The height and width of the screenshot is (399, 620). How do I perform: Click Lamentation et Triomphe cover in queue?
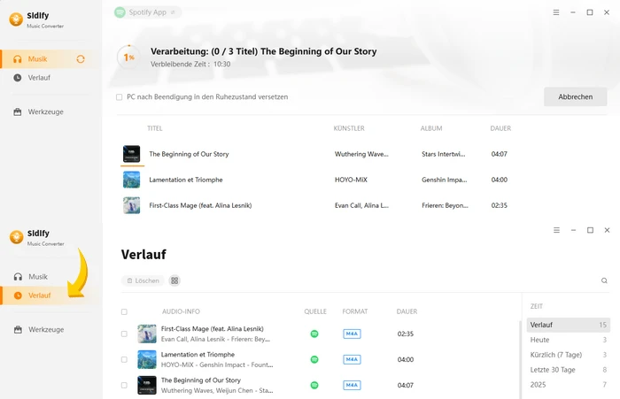tap(131, 180)
